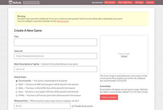Open My Collections
The image size is (163, 110).
(125, 3)
